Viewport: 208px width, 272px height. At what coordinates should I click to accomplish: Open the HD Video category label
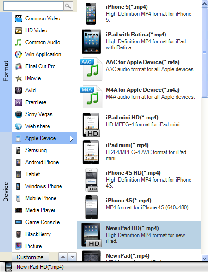click(37, 30)
